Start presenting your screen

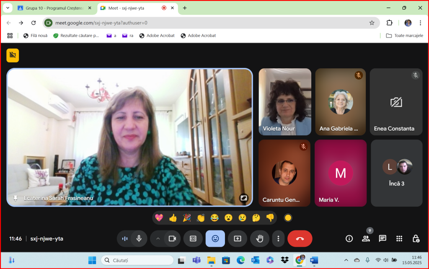(x=238, y=238)
